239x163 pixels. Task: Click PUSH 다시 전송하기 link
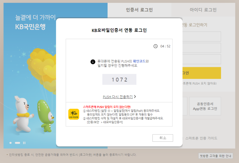tap(118, 97)
